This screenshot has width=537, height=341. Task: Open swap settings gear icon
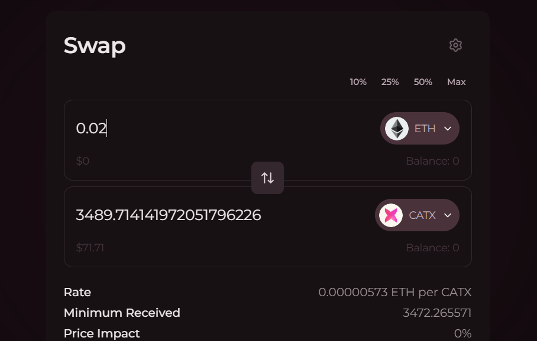pyautogui.click(x=455, y=45)
